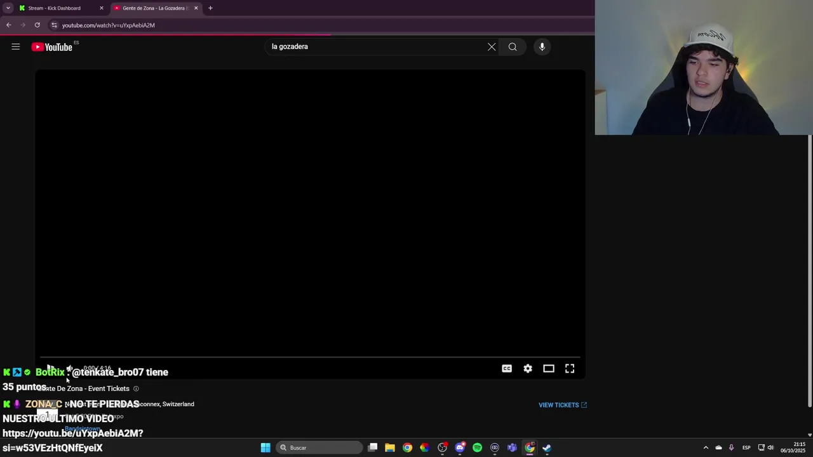The image size is (813, 457).
Task: Click the streamer webcam overlay
Action: click(x=704, y=67)
